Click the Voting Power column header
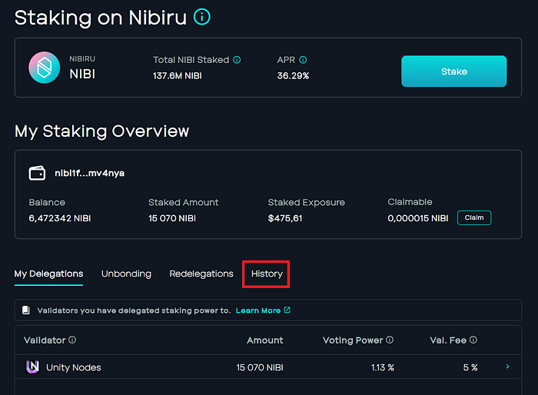The height and width of the screenshot is (395, 538). (x=353, y=340)
